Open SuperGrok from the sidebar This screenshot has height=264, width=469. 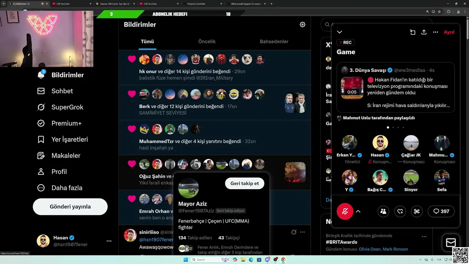click(60, 107)
